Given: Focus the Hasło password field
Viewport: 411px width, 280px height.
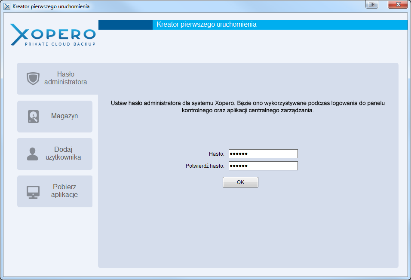Looking at the screenshot, I should coord(263,154).
